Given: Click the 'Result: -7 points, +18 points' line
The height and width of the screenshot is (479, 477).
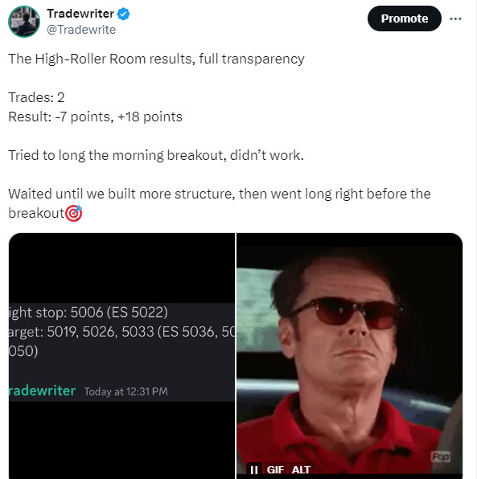Looking at the screenshot, I should click(96, 117).
